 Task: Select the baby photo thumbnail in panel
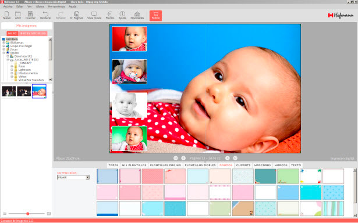(39, 91)
